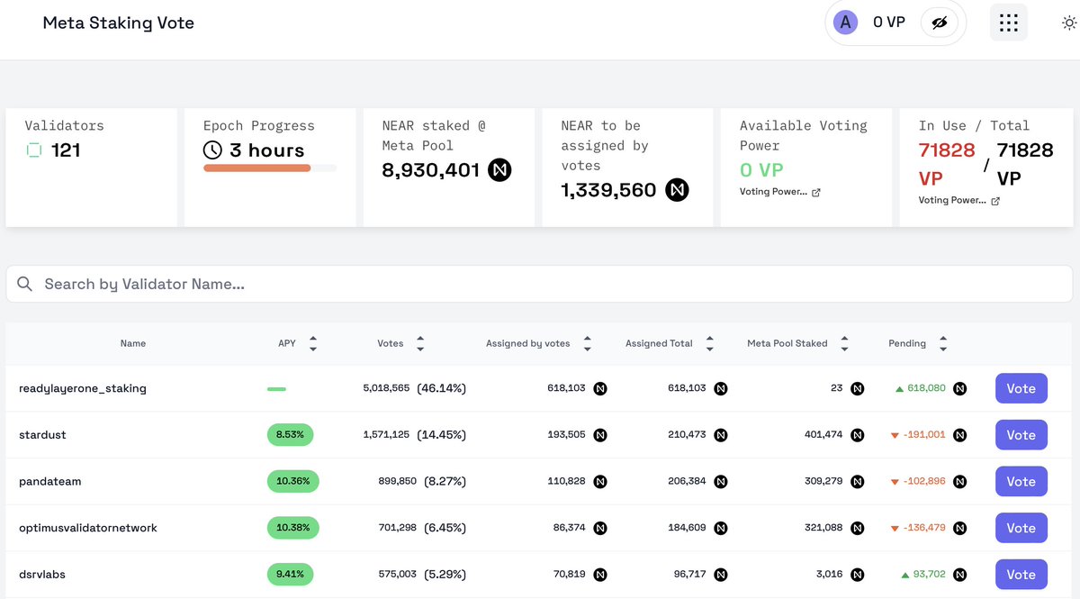Click the Epoch Progress clock icon
This screenshot has height=599, width=1080.
212,150
